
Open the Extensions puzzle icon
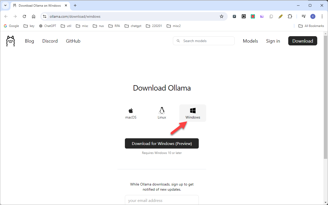point(290,16)
